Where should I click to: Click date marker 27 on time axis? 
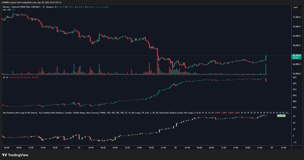[x=79, y=148]
